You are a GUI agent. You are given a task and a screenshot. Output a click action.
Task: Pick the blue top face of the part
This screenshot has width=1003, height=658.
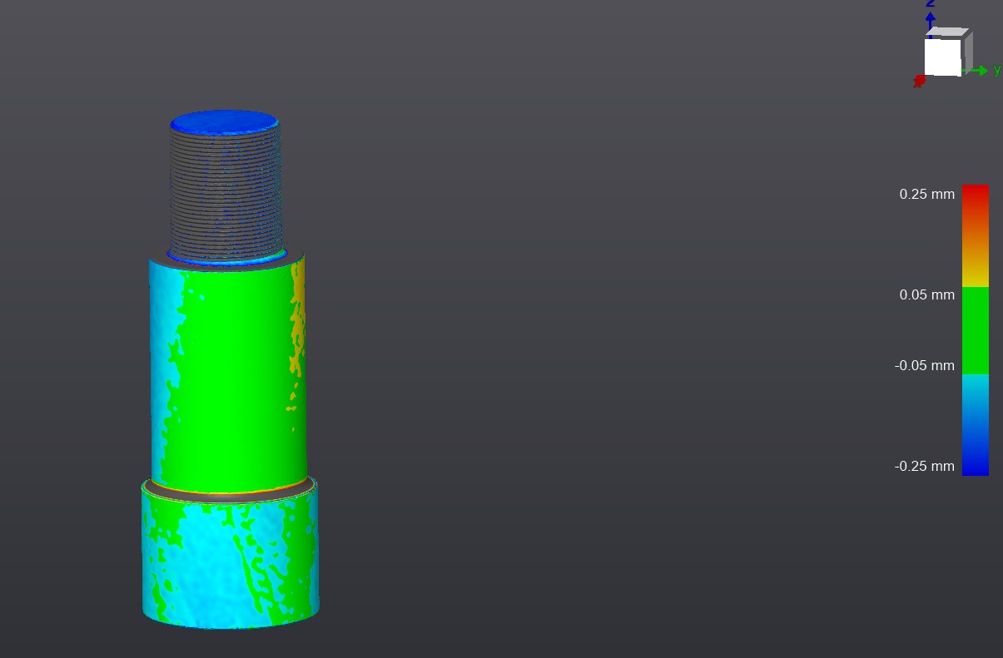point(225,122)
